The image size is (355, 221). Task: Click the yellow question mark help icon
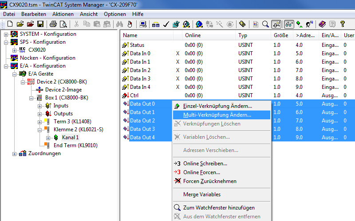click(x=342, y=24)
